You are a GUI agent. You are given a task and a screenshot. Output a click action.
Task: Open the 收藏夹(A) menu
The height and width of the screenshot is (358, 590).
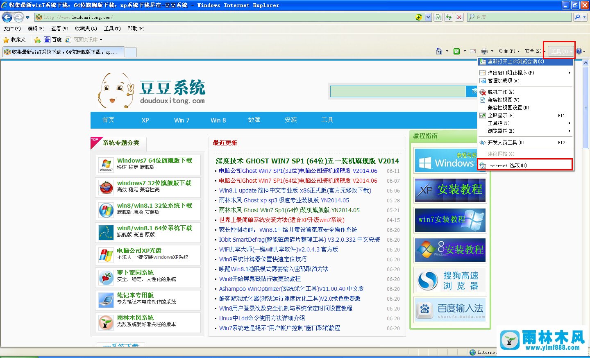coord(86,29)
